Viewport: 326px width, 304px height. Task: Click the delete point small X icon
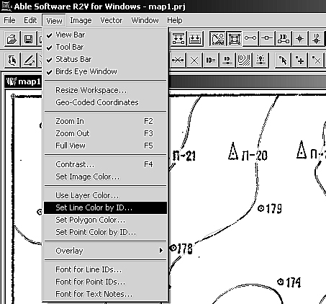click(316, 60)
